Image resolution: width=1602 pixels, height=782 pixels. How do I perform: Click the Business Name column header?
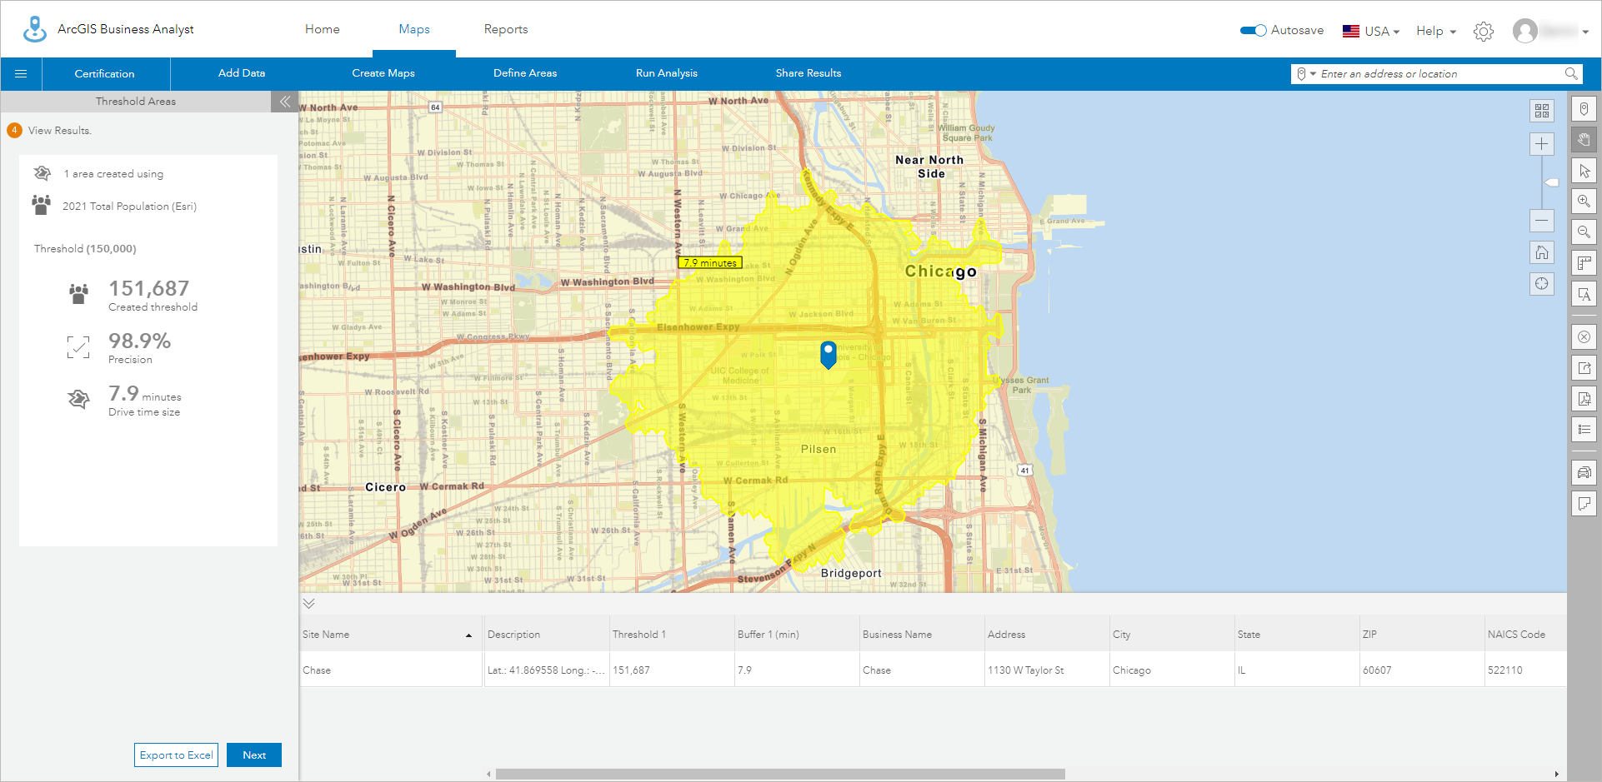click(921, 635)
